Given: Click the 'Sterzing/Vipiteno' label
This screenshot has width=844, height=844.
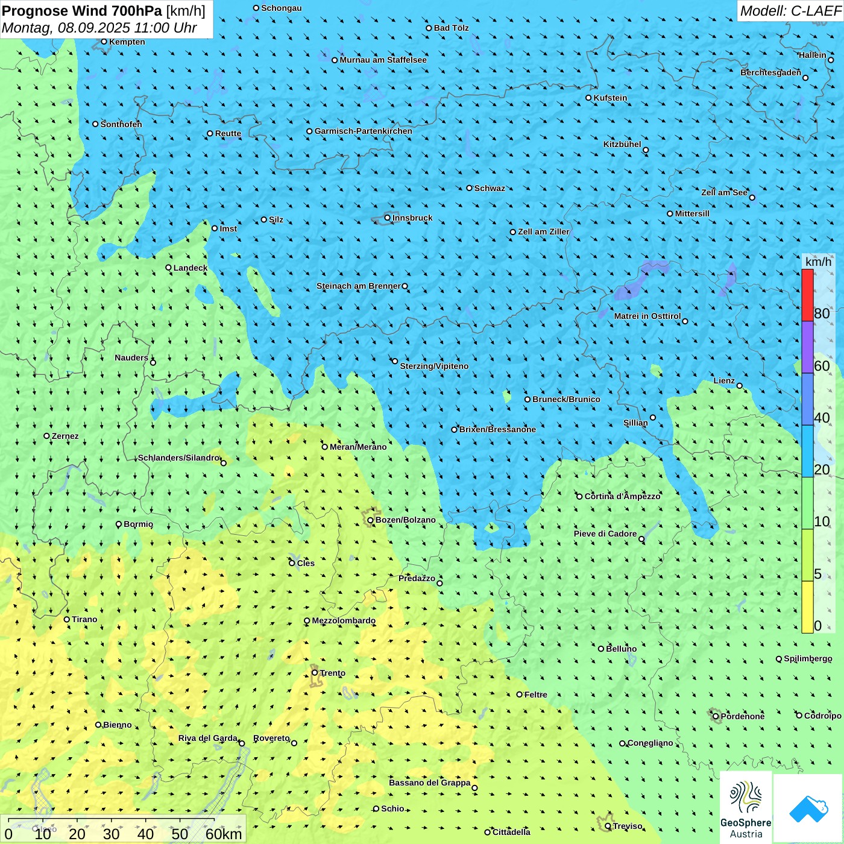Looking at the screenshot, I should point(434,366).
